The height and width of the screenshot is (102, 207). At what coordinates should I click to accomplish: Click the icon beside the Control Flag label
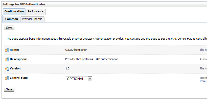(7, 78)
